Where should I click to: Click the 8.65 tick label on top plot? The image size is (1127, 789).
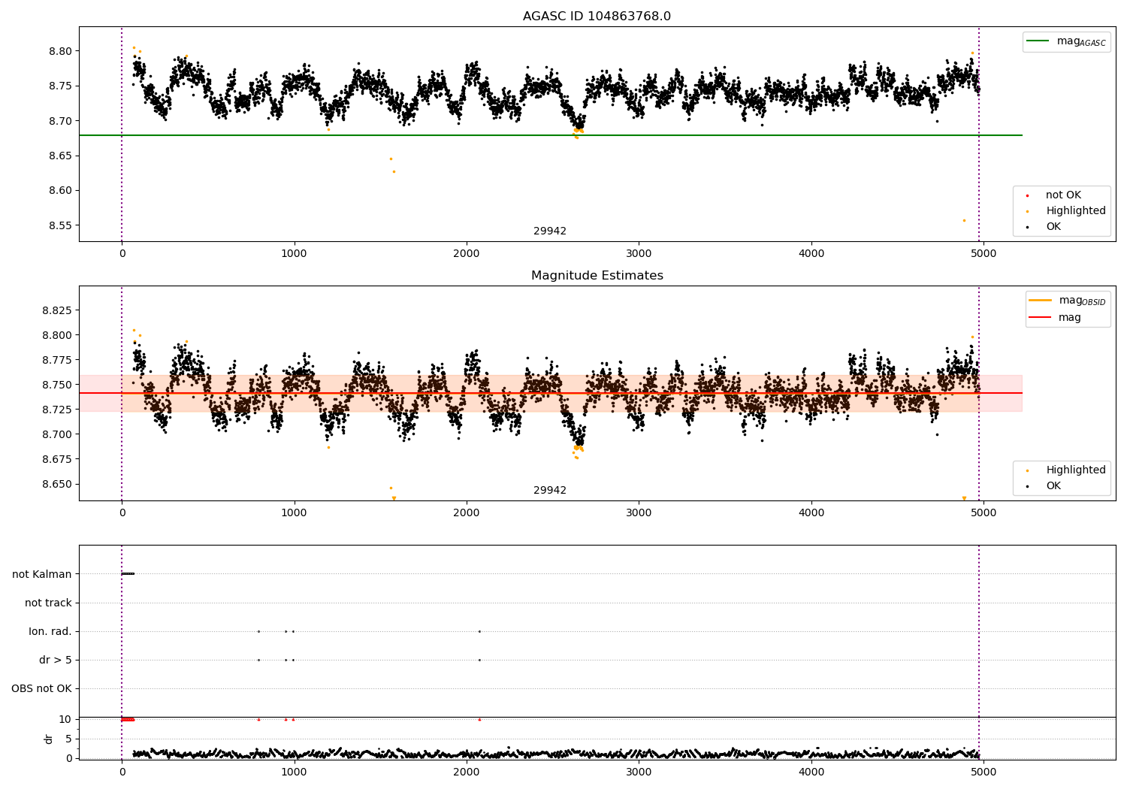[x=61, y=156]
